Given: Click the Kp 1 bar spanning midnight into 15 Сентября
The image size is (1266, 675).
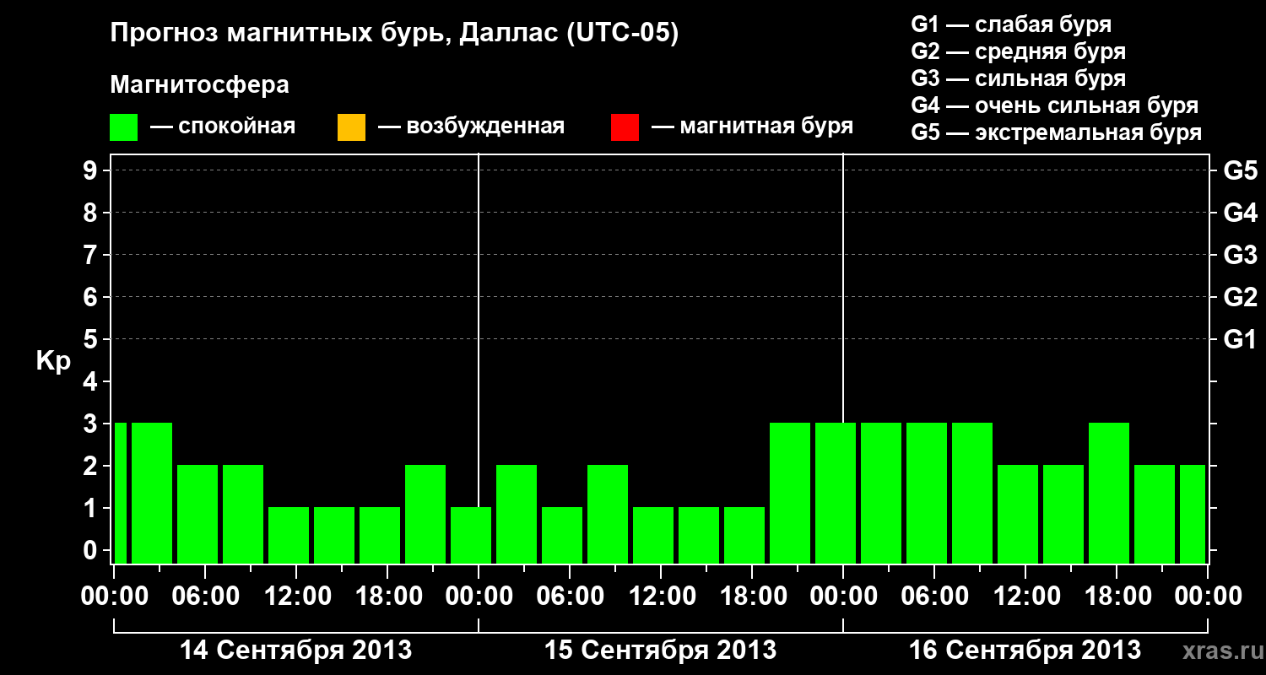Looking at the screenshot, I should 471,535.
